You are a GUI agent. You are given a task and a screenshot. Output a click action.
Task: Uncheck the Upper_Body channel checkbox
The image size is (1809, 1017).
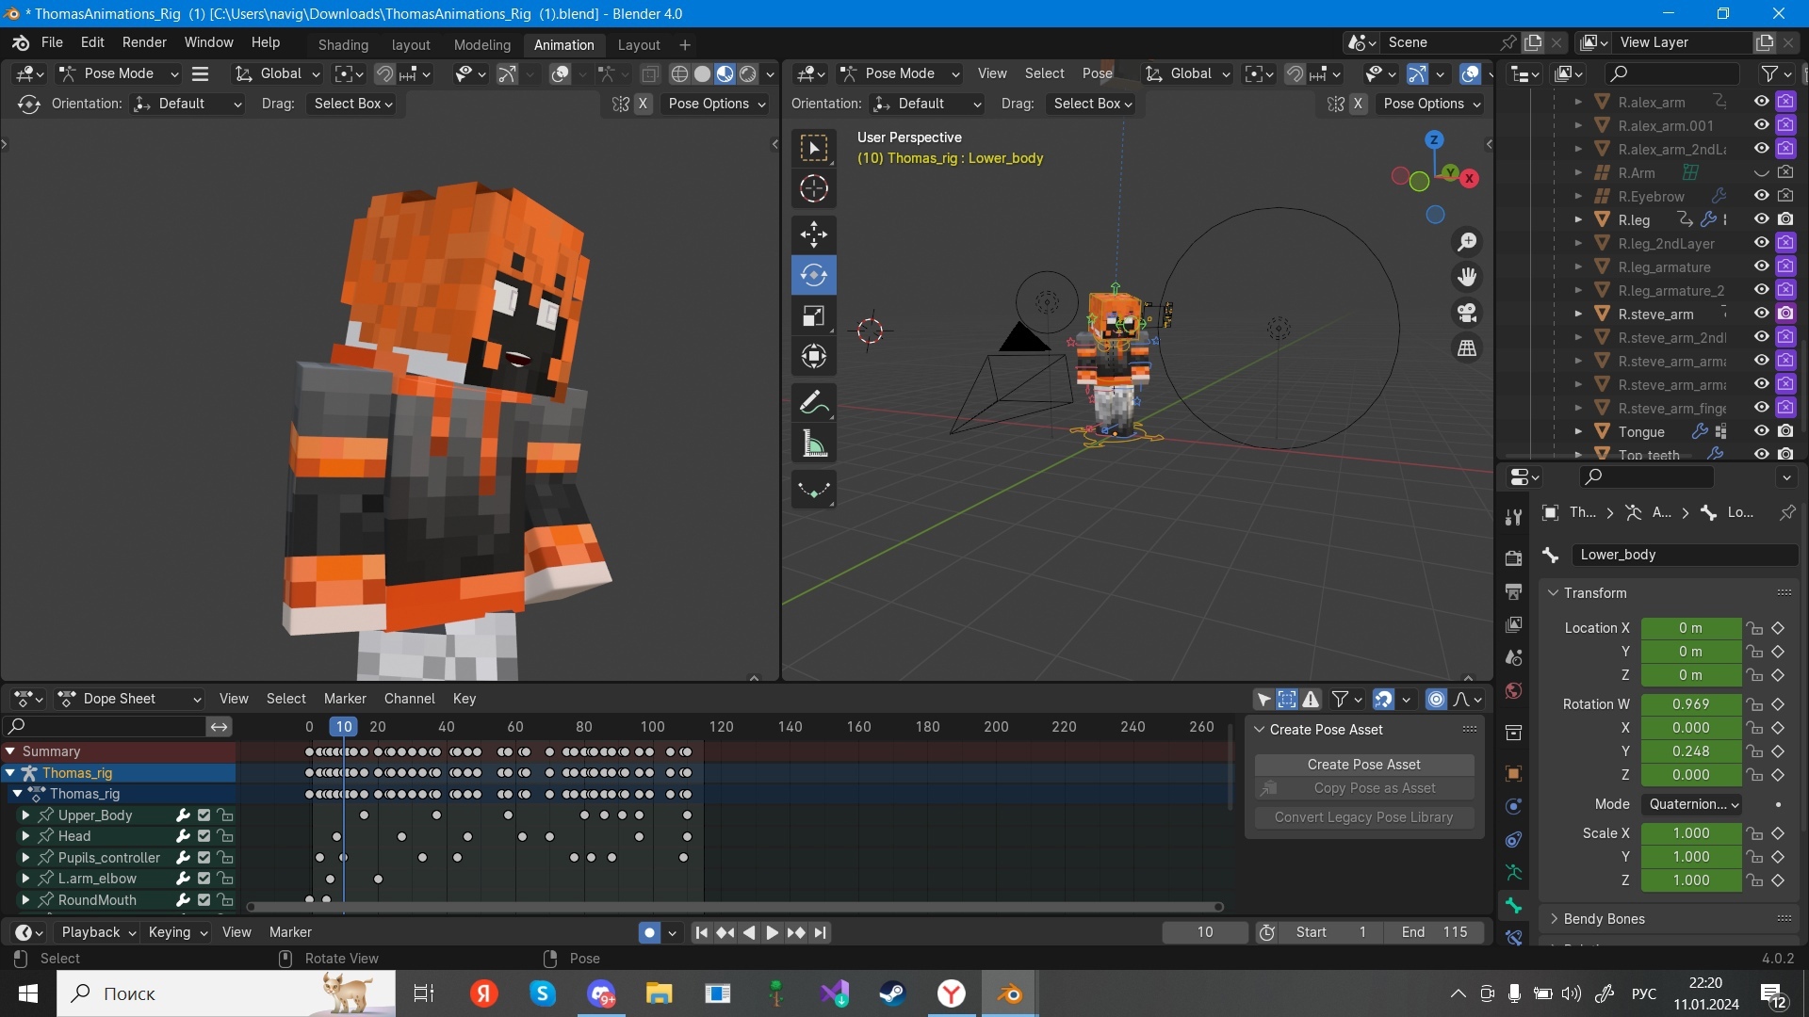click(x=204, y=815)
